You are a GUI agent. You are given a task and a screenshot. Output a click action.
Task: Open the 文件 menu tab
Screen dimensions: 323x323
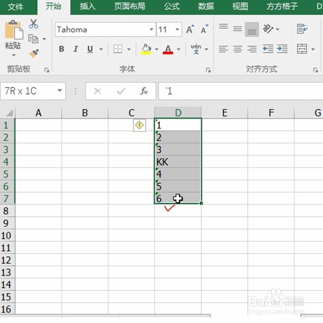point(15,7)
